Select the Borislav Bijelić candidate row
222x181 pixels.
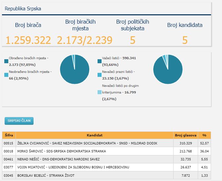[x=107, y=175]
